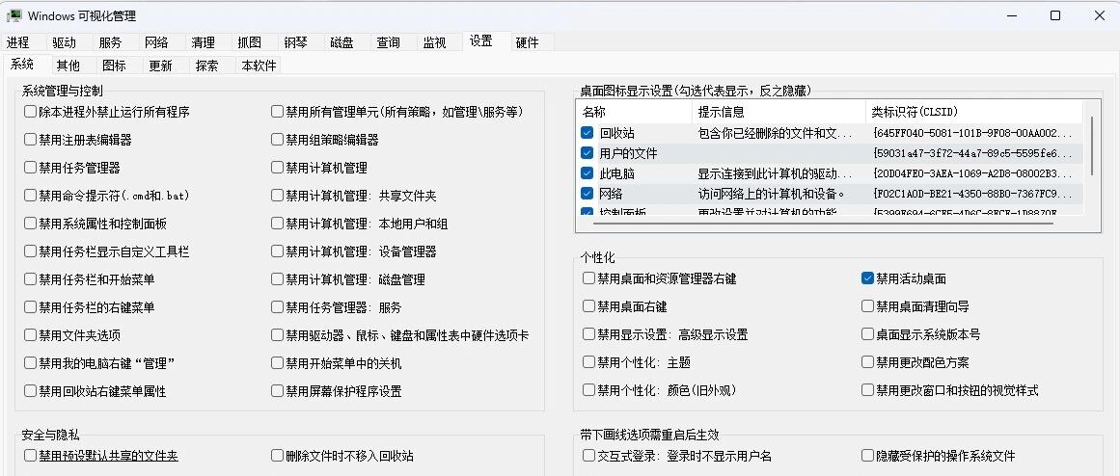Switch to the 驱动 tab

[64, 42]
